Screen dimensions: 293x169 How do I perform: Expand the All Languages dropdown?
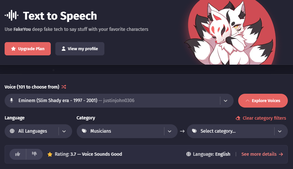tap(64, 131)
